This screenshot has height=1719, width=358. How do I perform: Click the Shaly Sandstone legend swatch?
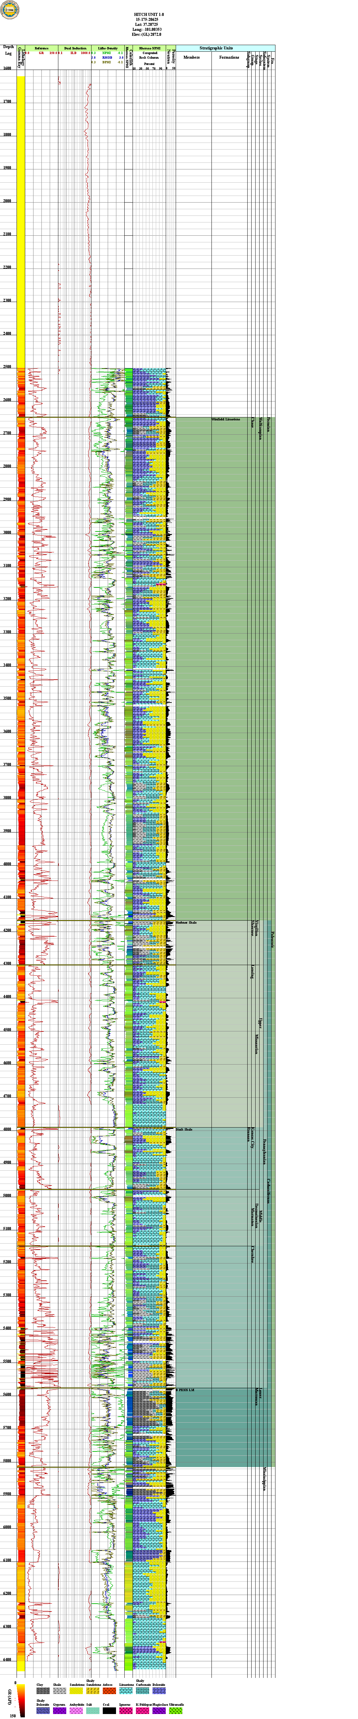[93, 1691]
